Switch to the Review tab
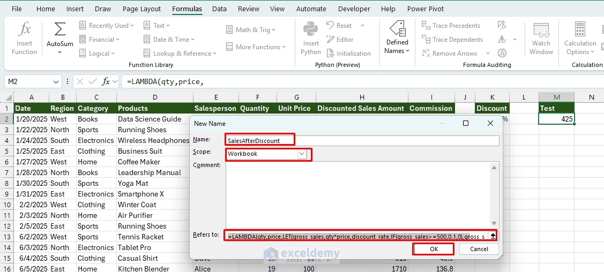Viewport: 604px width, 272px height. click(249, 9)
